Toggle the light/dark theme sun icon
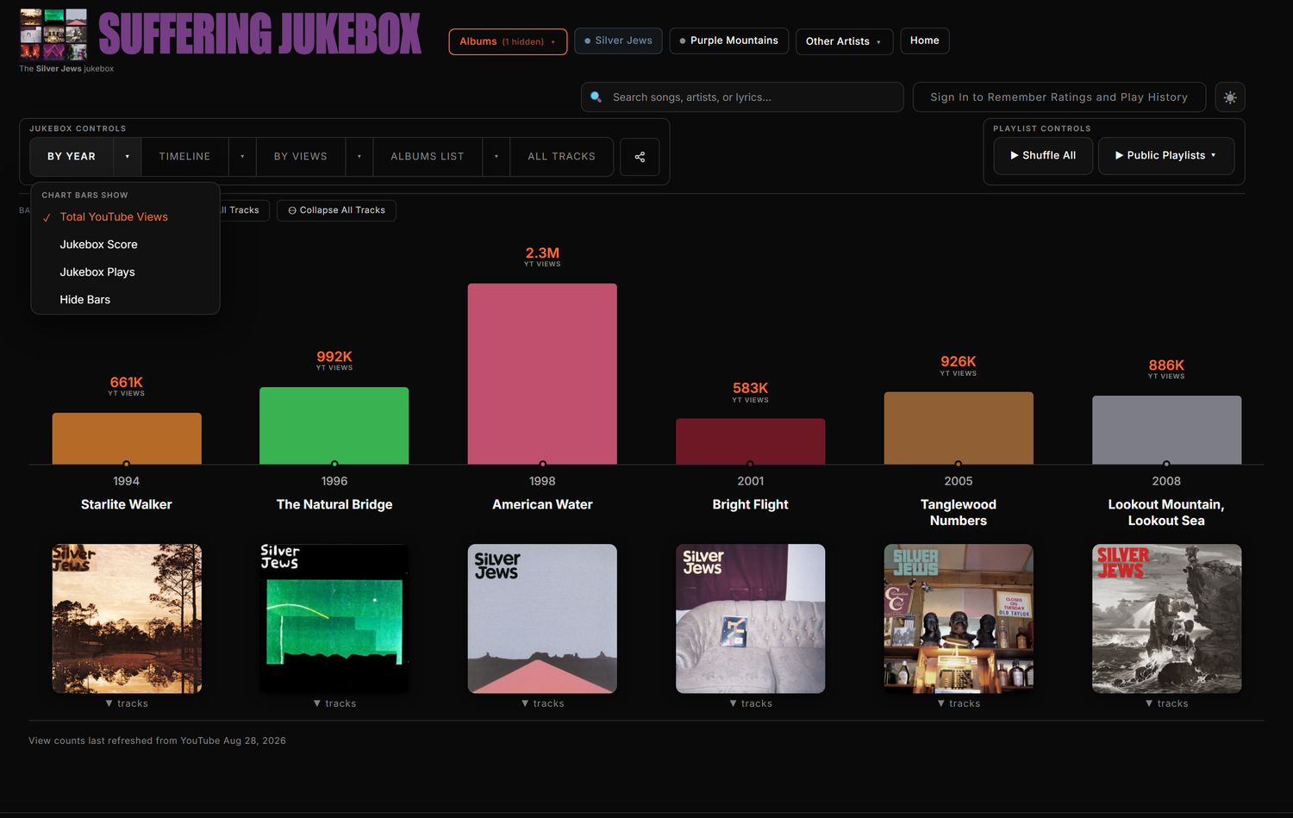Screen dimensions: 1293x818 [1230, 97]
